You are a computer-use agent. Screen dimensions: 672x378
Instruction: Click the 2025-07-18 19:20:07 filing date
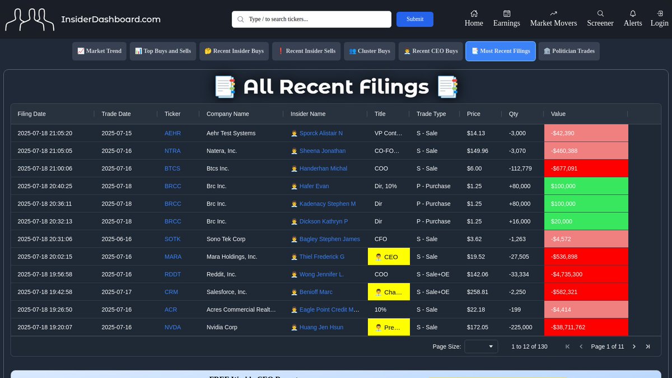point(45,327)
